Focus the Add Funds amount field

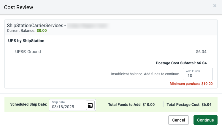[198, 76]
